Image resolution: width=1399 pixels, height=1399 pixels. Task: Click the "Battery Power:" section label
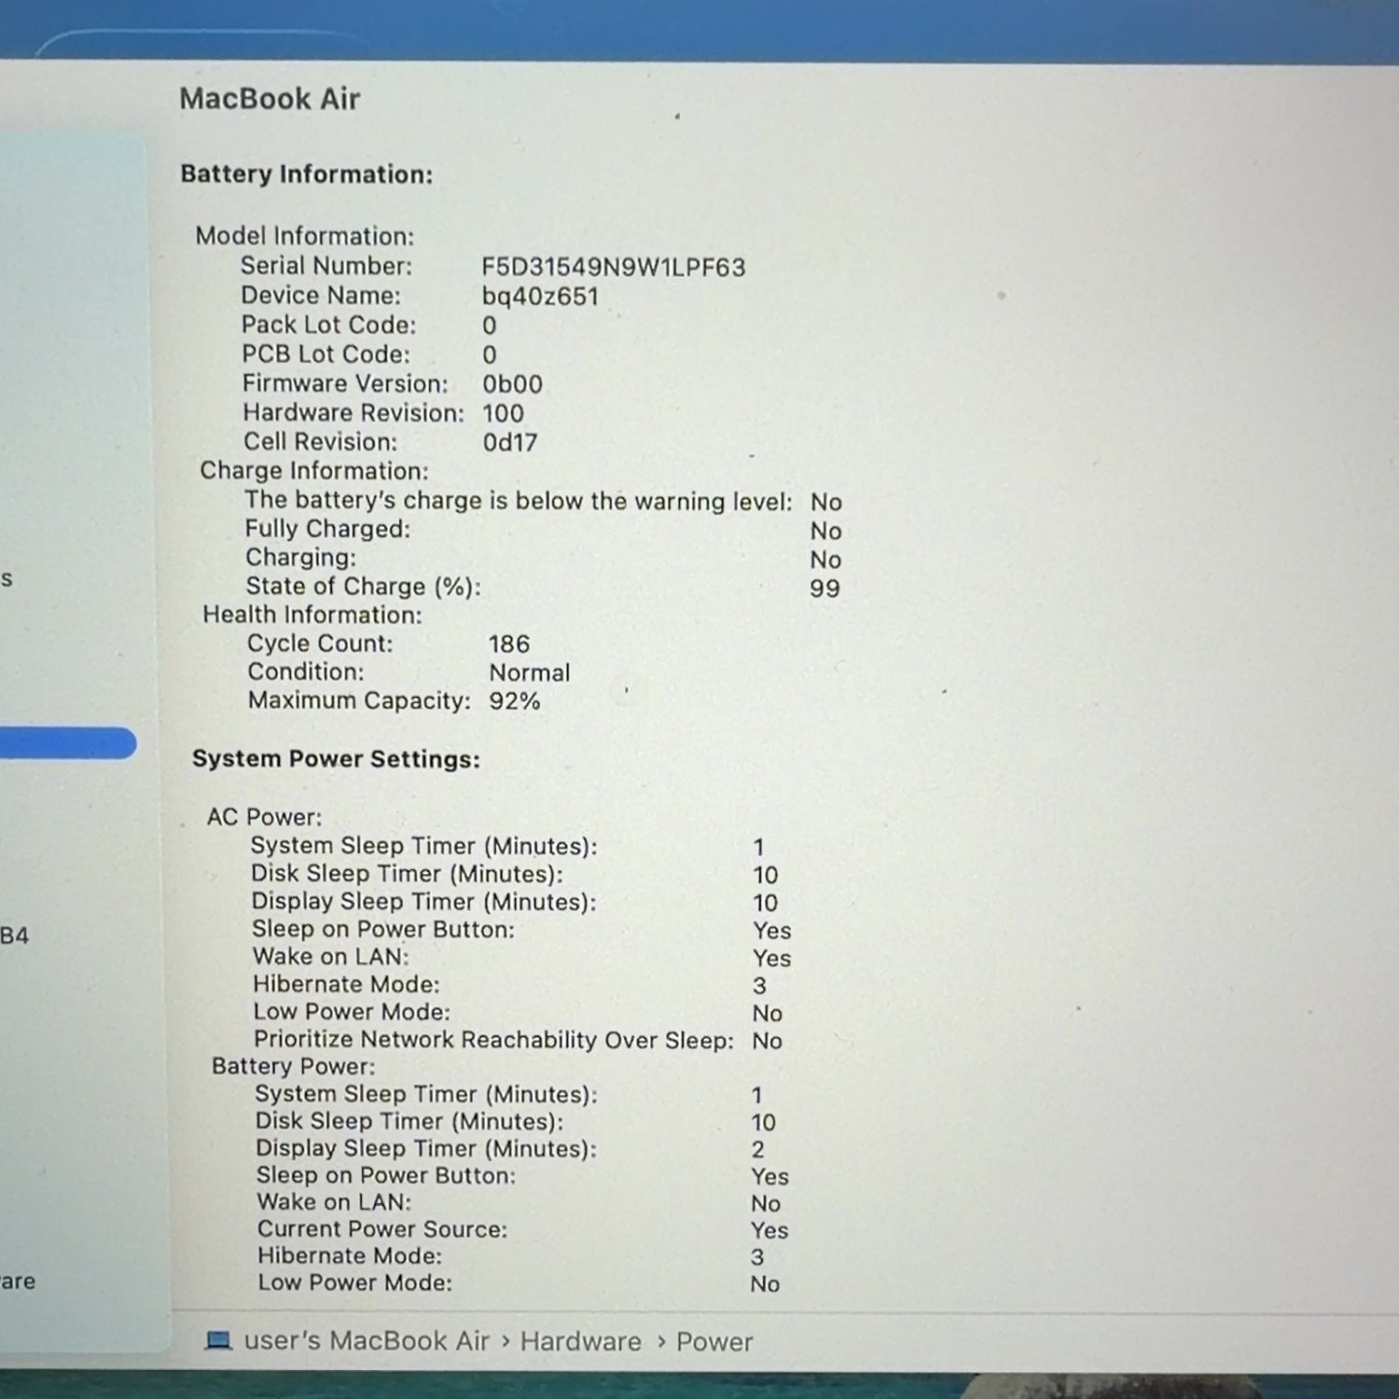click(x=293, y=1066)
